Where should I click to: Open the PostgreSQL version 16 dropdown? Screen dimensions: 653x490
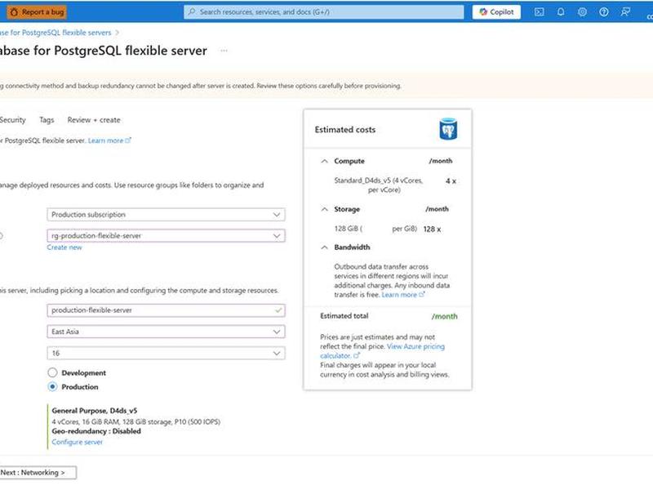pos(166,354)
